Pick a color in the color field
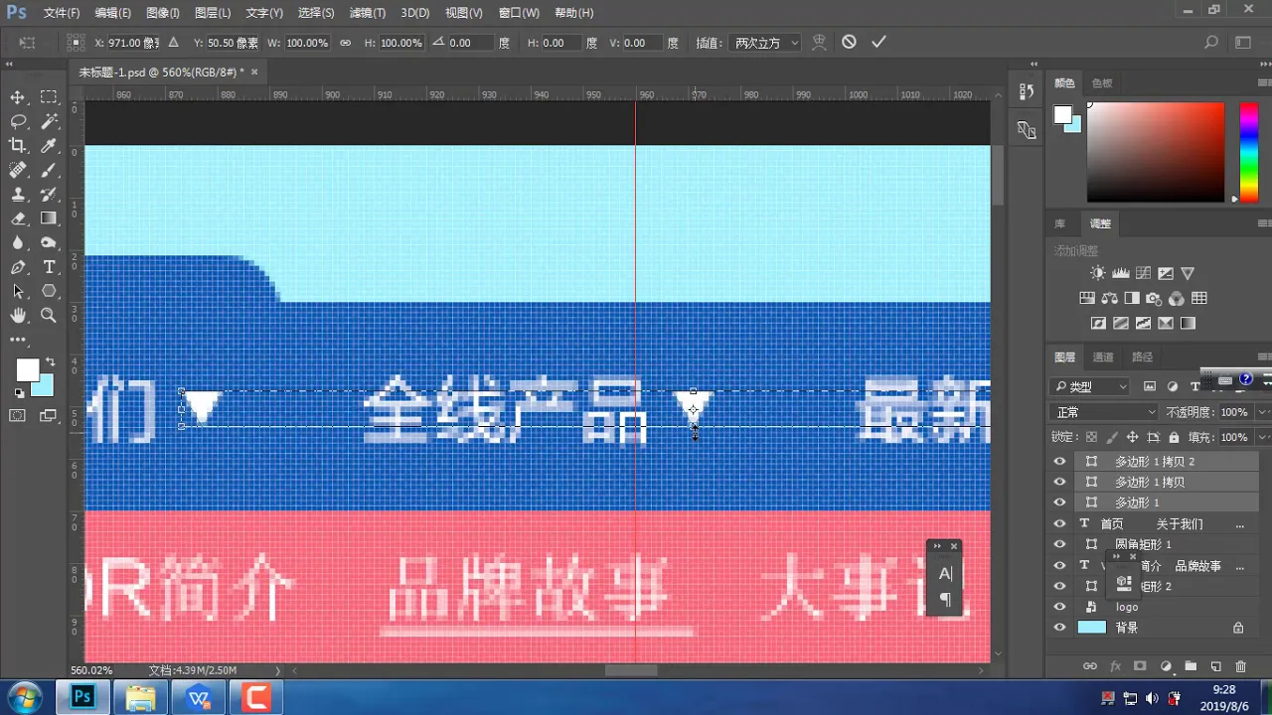Image resolution: width=1272 pixels, height=715 pixels. tap(1156, 152)
